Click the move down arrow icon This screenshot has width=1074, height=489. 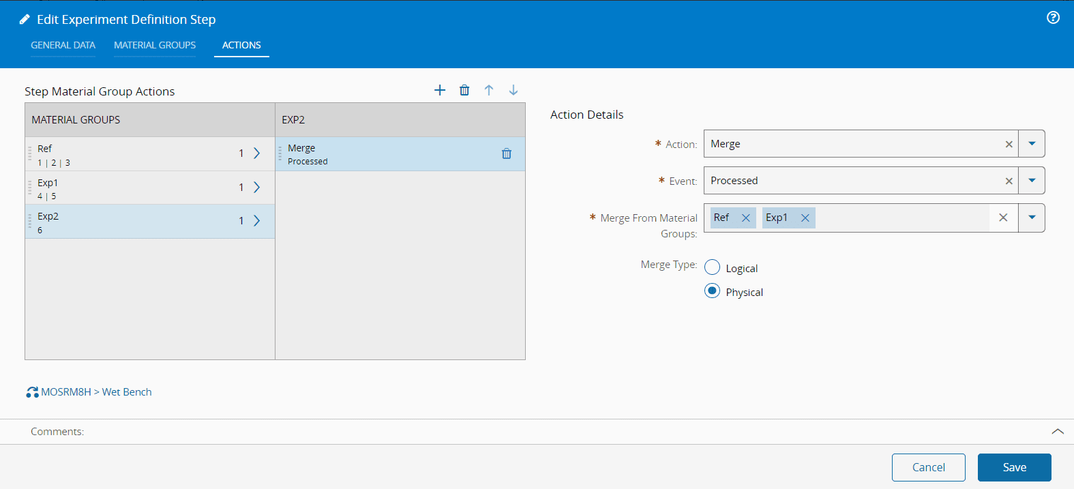(513, 90)
